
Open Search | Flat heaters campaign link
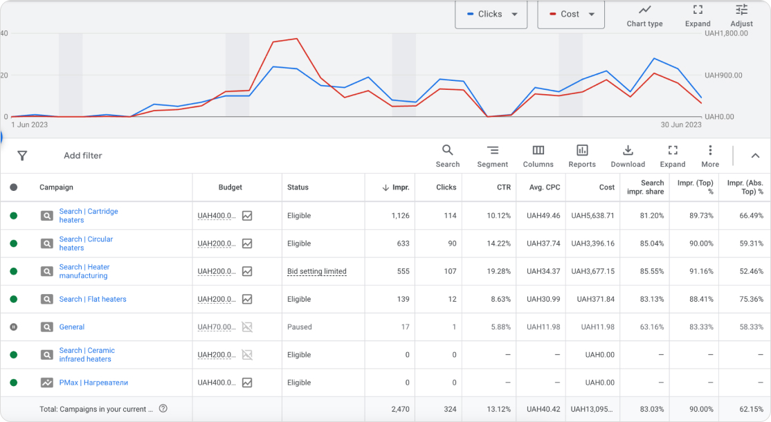93,300
